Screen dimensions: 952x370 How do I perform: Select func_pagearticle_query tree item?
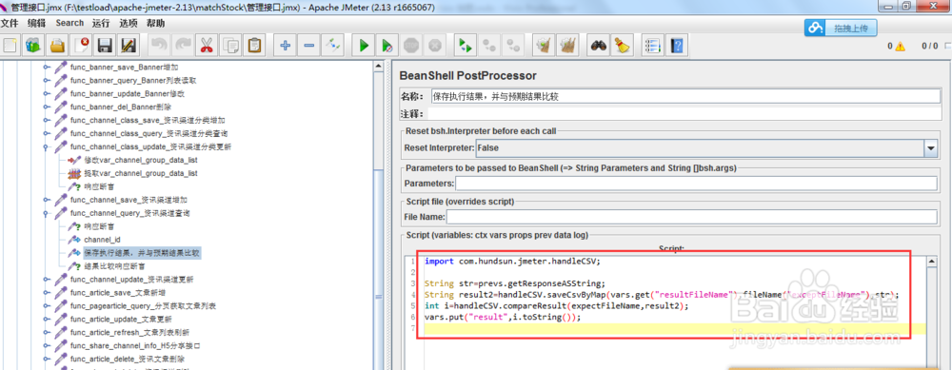pyautogui.click(x=144, y=305)
